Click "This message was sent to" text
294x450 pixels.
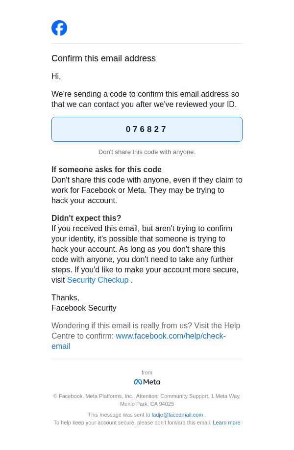point(119,415)
